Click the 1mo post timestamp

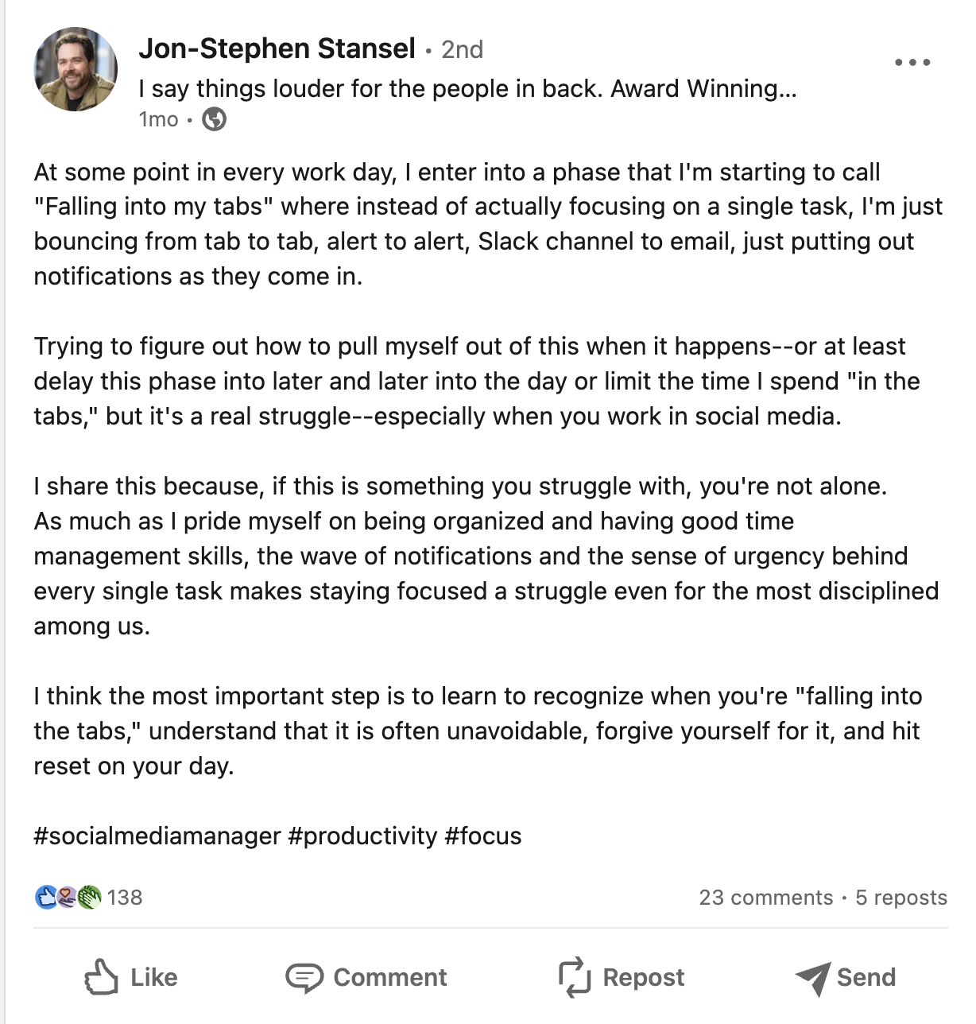[158, 119]
